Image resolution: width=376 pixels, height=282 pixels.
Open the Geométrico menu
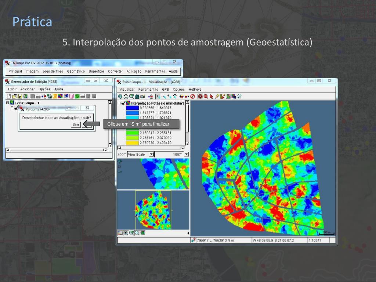pos(76,71)
